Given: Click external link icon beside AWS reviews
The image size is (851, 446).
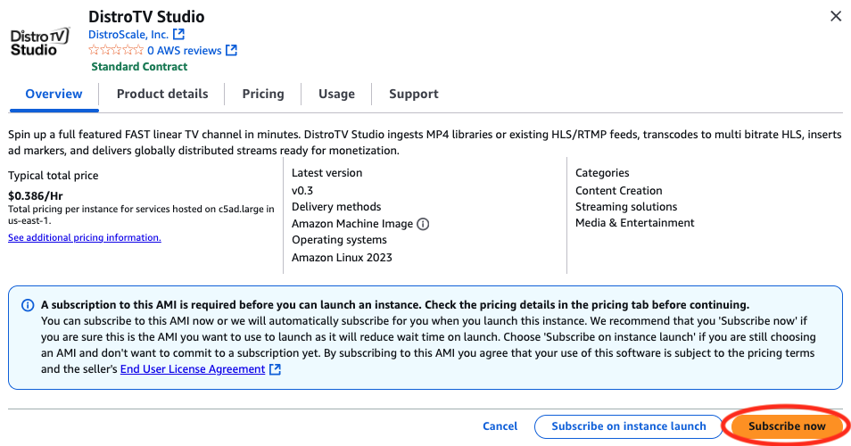Looking at the screenshot, I should [232, 51].
